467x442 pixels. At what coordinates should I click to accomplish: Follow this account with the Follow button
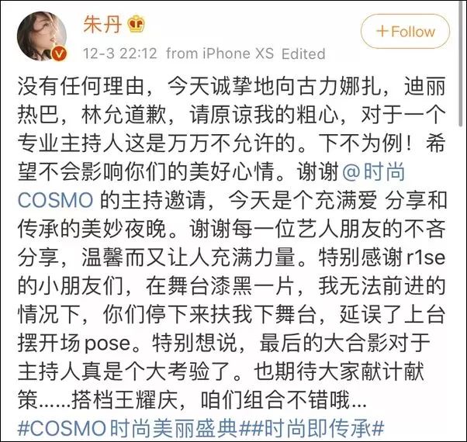click(406, 31)
